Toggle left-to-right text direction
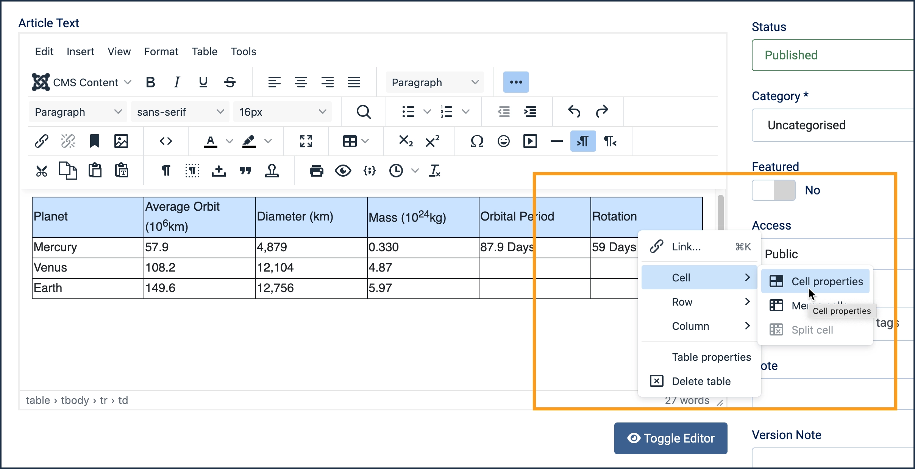Viewport: 915px width, 469px height. pyautogui.click(x=583, y=141)
